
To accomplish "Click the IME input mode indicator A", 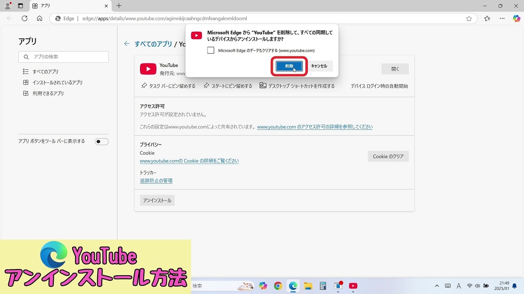I will tap(458, 286).
